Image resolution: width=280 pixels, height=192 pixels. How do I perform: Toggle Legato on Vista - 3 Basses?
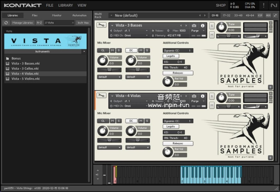pyautogui.click(x=171, y=56)
